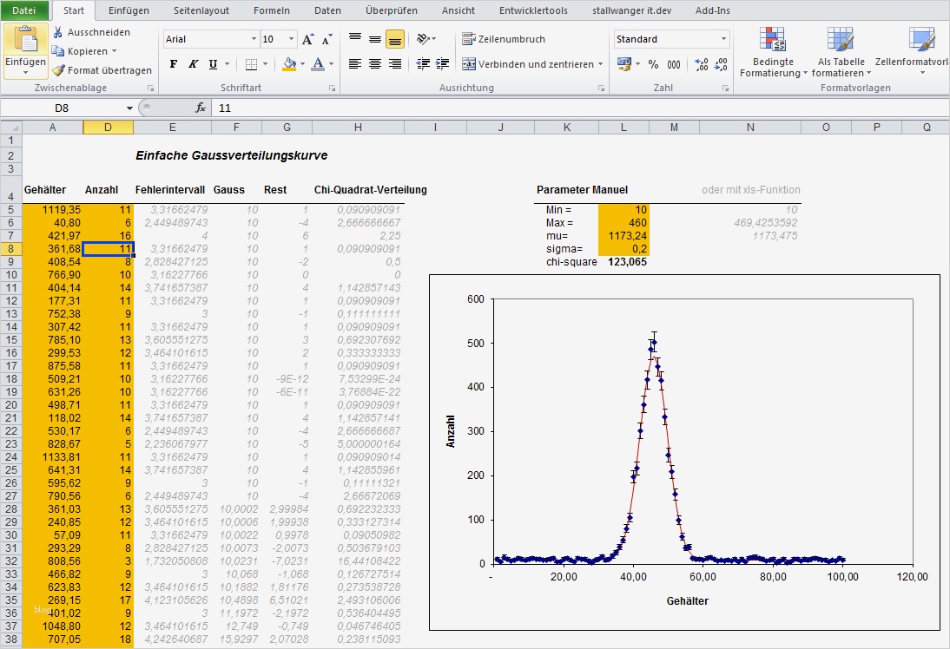Apply percent number format
Viewport: 950px width, 649px height.
pyautogui.click(x=653, y=64)
